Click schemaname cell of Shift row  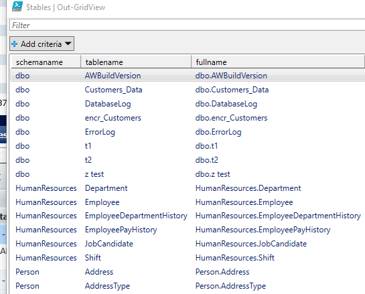(46, 258)
